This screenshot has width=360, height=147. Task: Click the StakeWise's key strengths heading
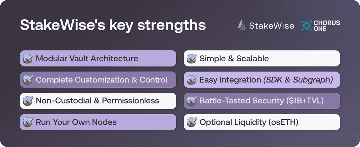point(113,26)
